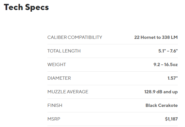Select the WEIGHT label
Screen dimensions: 185x127
[x=57, y=64]
